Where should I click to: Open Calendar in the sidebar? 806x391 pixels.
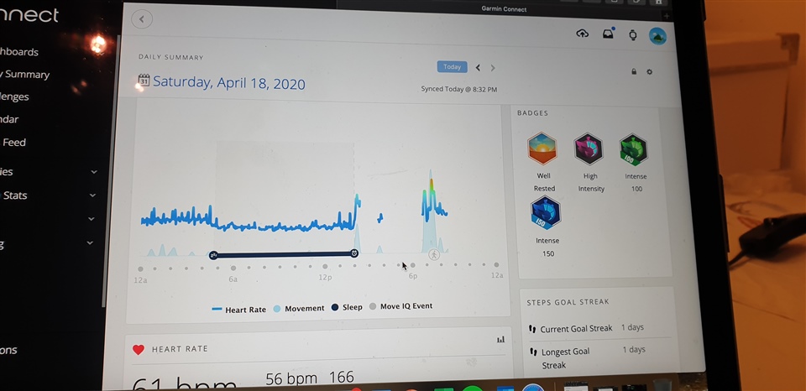[x=9, y=119]
